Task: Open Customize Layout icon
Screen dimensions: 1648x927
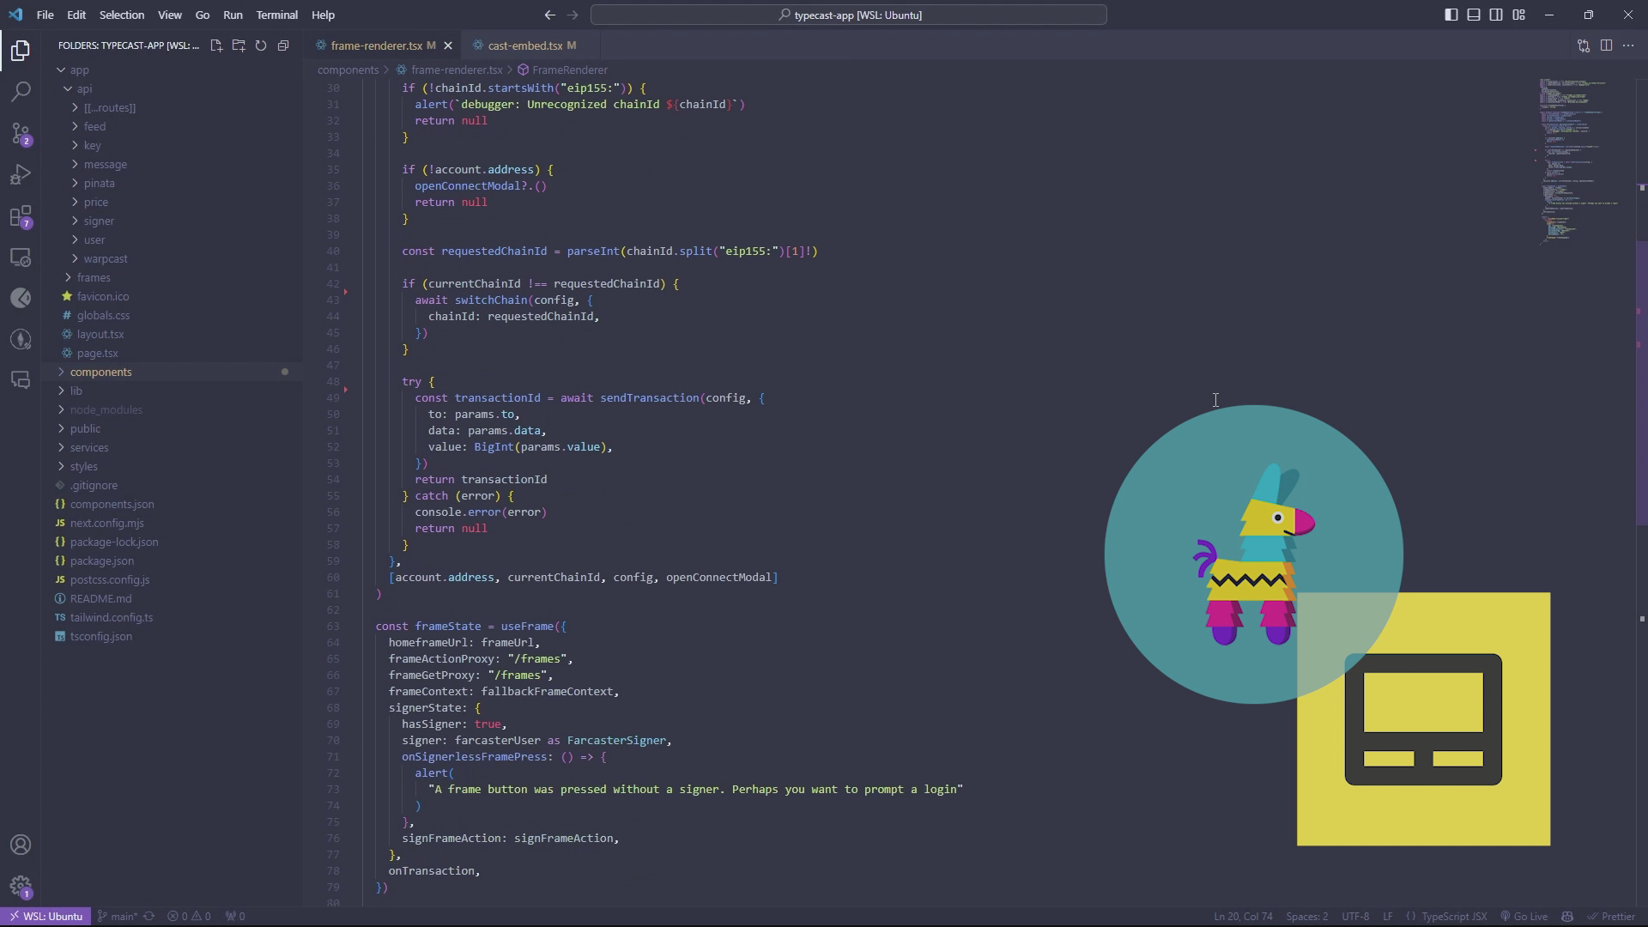Action: [1519, 15]
